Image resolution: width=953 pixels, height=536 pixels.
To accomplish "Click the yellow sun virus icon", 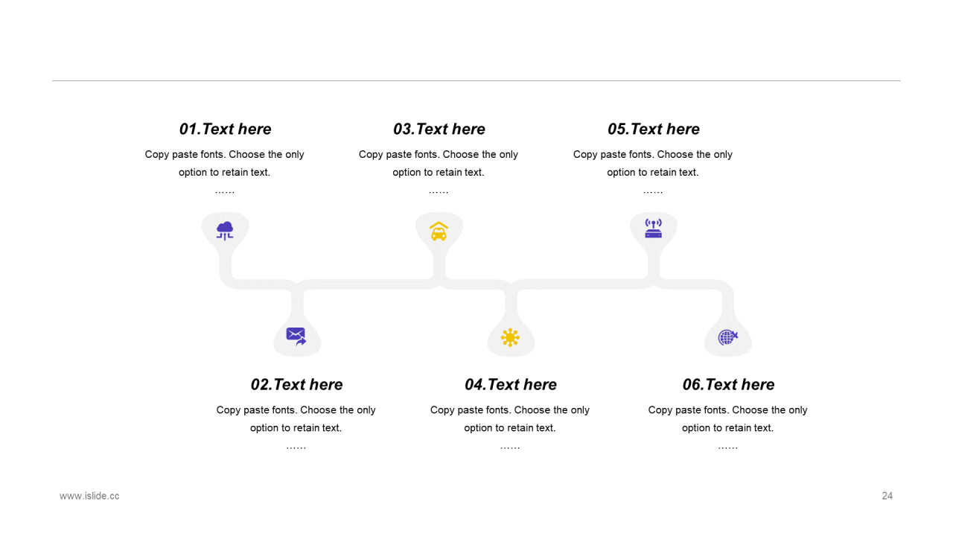I will [510, 338].
